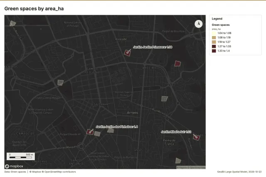The height and width of the screenshot is (177, 266).
Task: Open the OpenStreetMap attribution link in map corner
Action: (197, 167)
